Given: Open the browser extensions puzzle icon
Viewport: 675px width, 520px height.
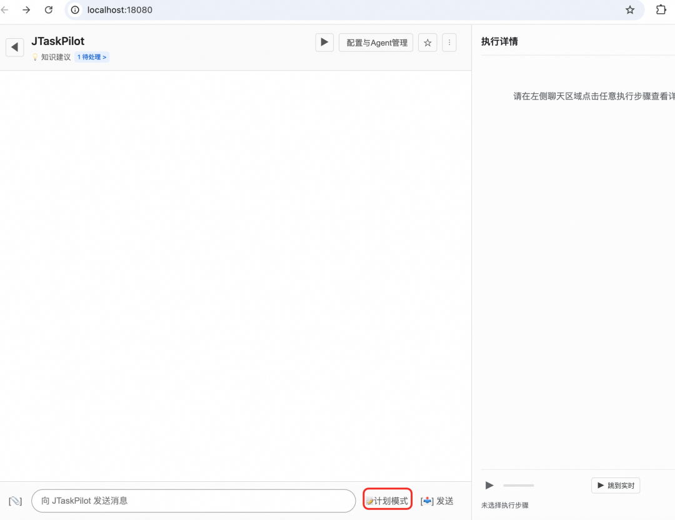Looking at the screenshot, I should 661,9.
